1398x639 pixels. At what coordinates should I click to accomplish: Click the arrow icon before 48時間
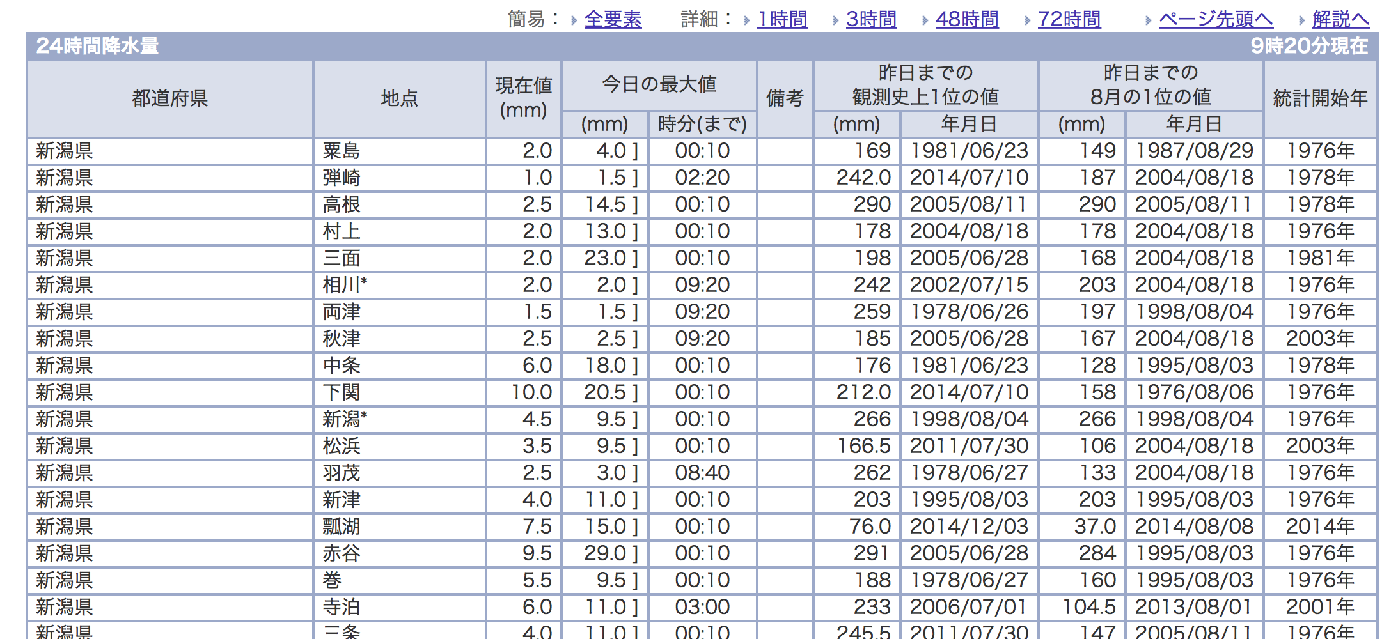[925, 20]
